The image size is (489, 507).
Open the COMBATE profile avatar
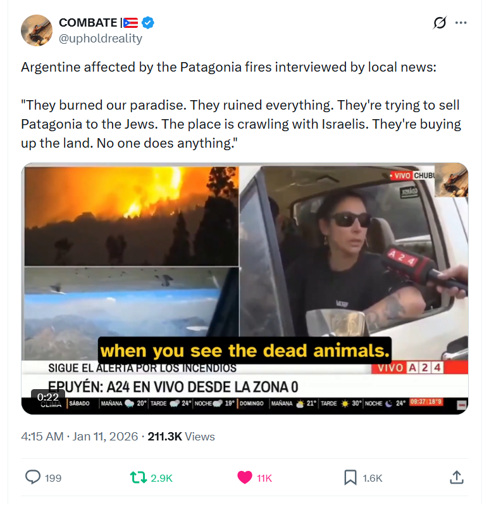point(37,30)
